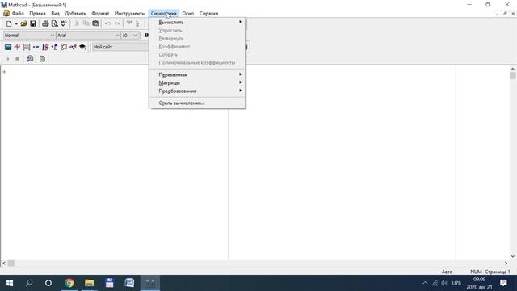
Task: Click the Undo arrow icon
Action: pyautogui.click(x=107, y=23)
